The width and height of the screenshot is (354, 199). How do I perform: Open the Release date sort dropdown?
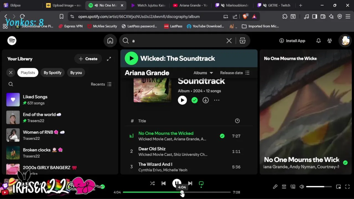click(x=235, y=73)
